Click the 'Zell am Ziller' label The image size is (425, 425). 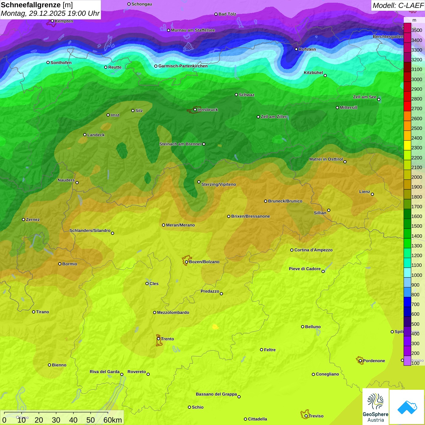click(274, 117)
